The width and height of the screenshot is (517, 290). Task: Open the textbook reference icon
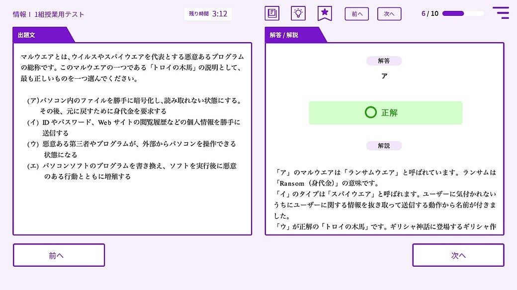[272, 13]
